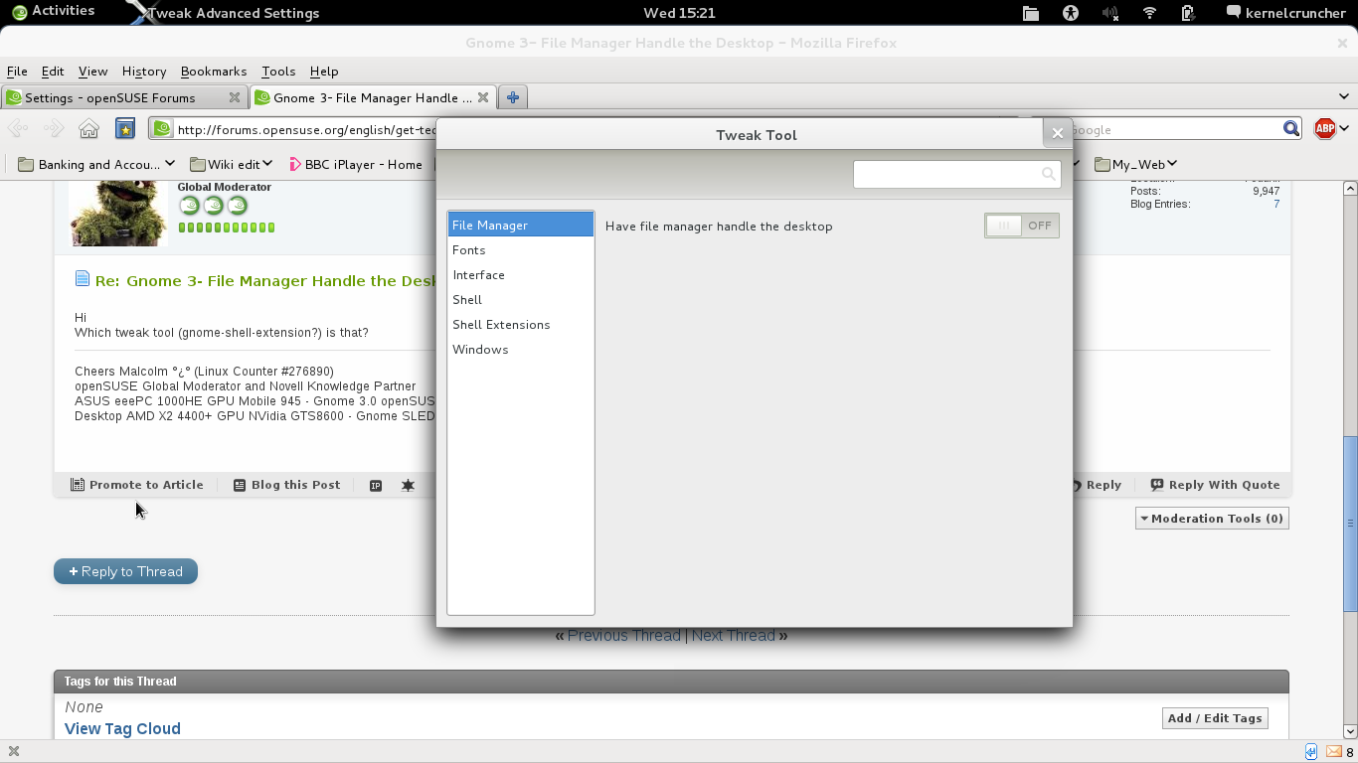Open Firefox Bookmarks menu
The height and width of the screenshot is (763, 1358).
[x=214, y=72]
